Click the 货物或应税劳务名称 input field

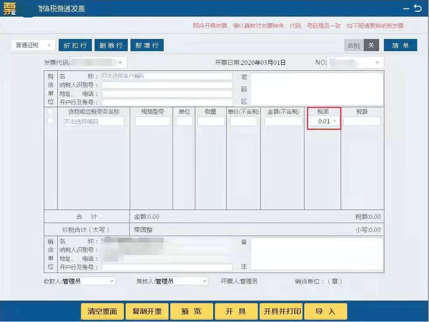94,122
